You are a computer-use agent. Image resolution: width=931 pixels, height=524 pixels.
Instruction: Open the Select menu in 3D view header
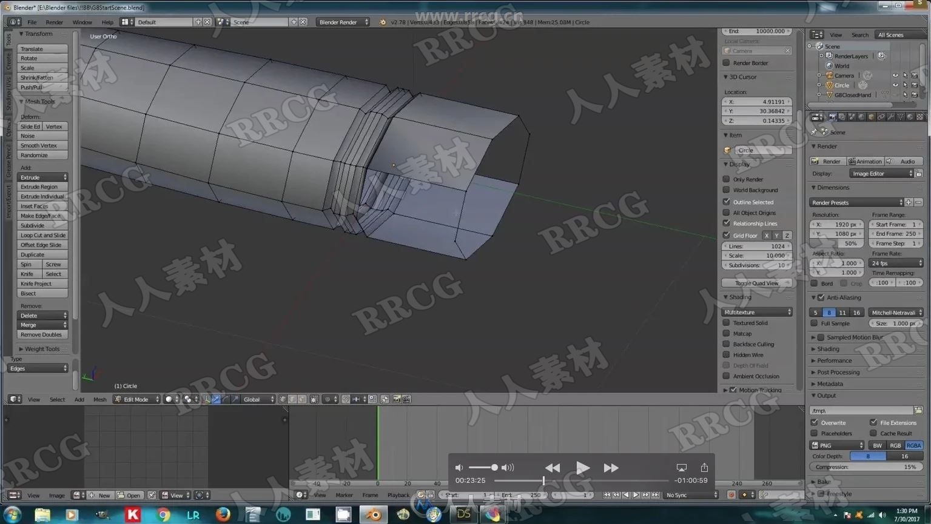click(57, 399)
